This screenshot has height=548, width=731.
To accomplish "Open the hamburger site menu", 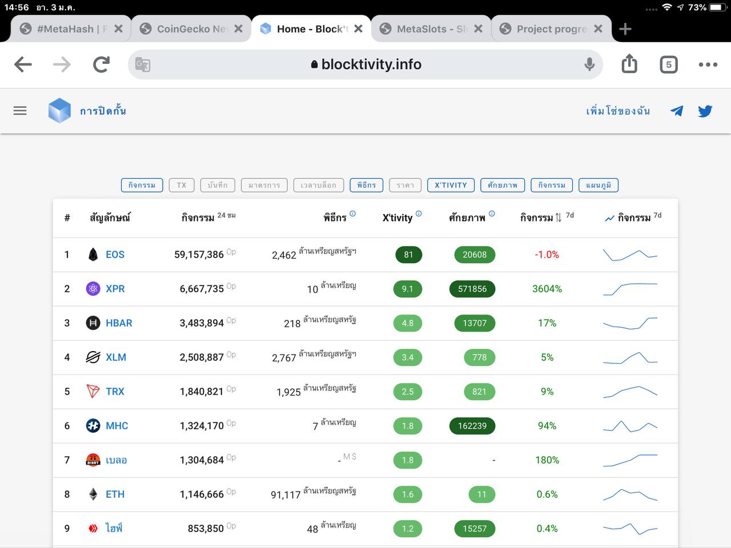I will pos(20,111).
